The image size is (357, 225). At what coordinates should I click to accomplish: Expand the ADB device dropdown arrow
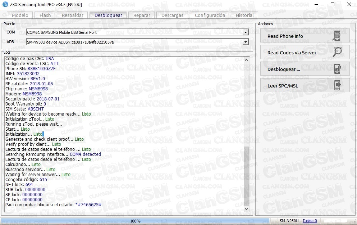coord(246,42)
